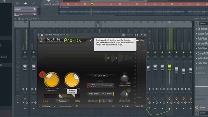Open the Presets menu
Image resolution: width=208 pixels, height=117 pixels.
pyautogui.click(x=130, y=35)
